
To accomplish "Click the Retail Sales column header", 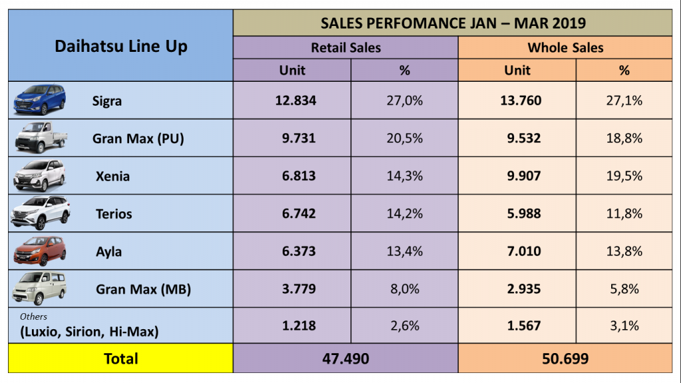I will point(346,47).
